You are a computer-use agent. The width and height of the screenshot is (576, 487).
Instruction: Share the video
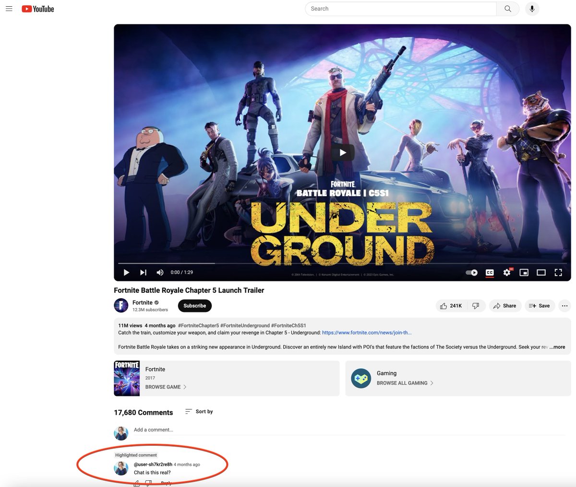click(x=504, y=306)
